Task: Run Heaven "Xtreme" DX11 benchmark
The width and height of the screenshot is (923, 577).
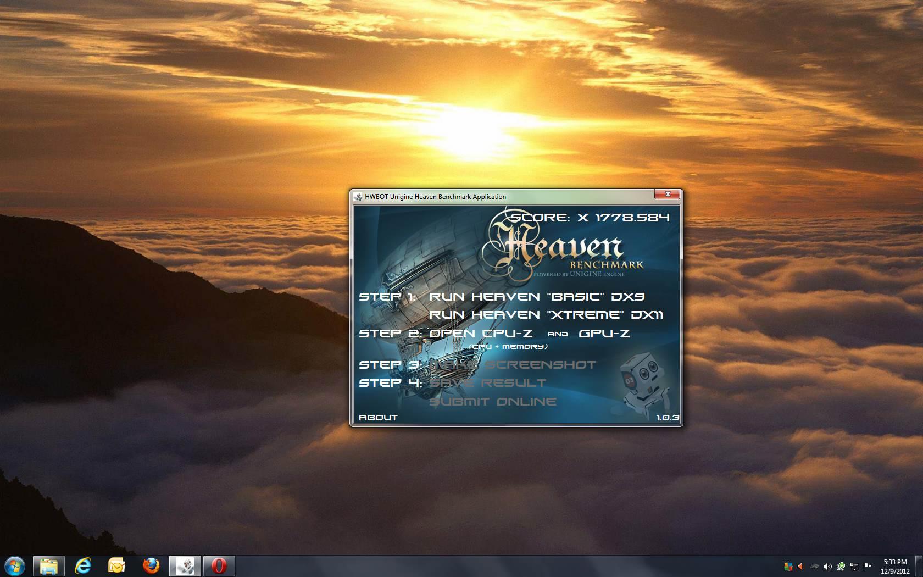Action: 546,315
